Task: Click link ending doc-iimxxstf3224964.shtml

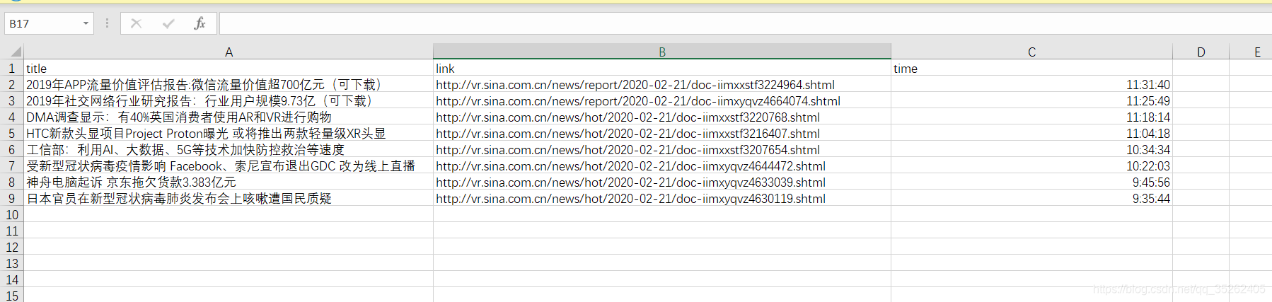Action: point(662,85)
